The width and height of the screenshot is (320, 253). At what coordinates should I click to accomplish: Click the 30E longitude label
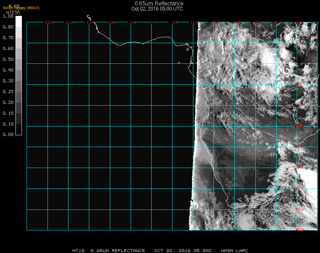point(278,23)
